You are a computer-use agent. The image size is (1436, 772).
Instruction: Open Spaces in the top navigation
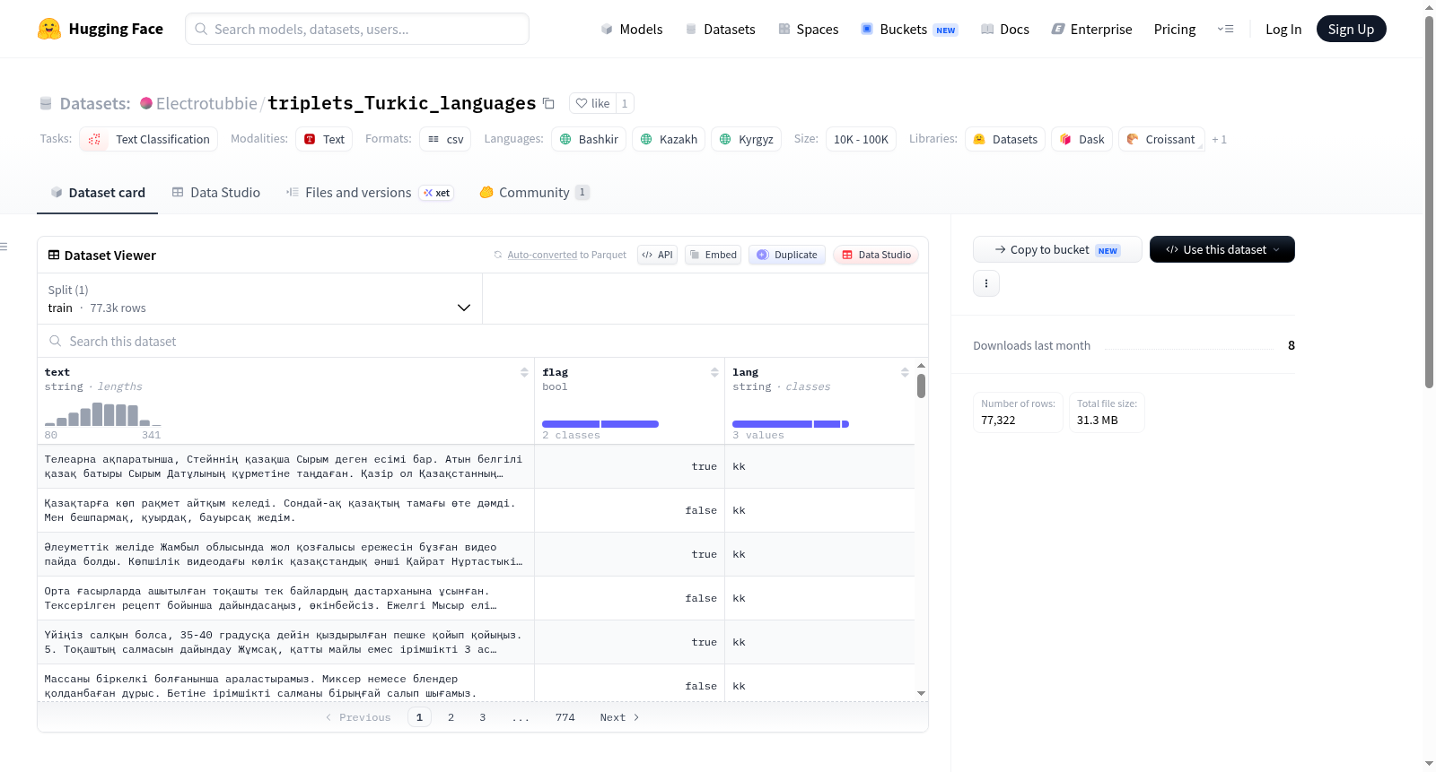809,29
